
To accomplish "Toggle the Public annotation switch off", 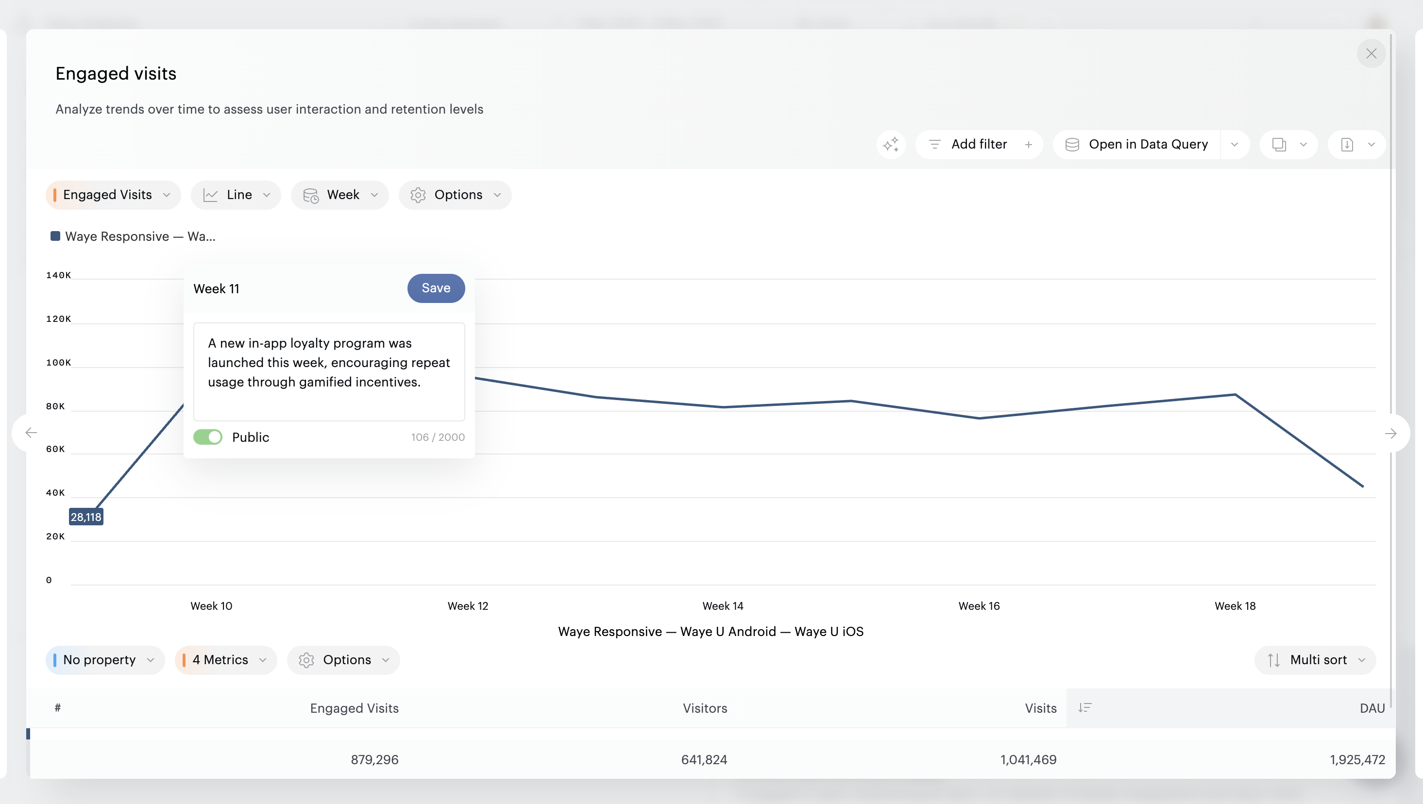I will (x=208, y=437).
